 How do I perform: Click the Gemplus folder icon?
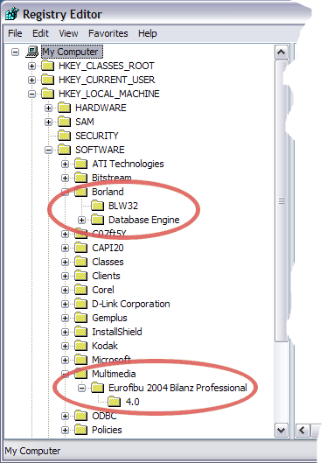[x=80, y=318]
